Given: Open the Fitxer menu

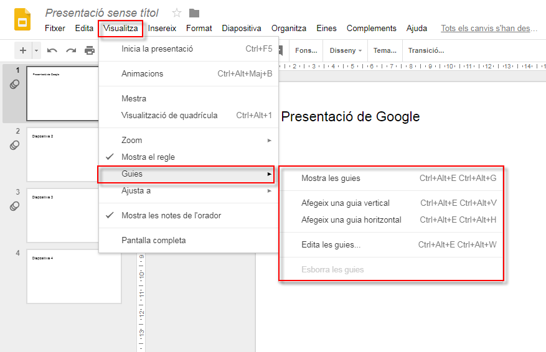Looking at the screenshot, I should (55, 28).
